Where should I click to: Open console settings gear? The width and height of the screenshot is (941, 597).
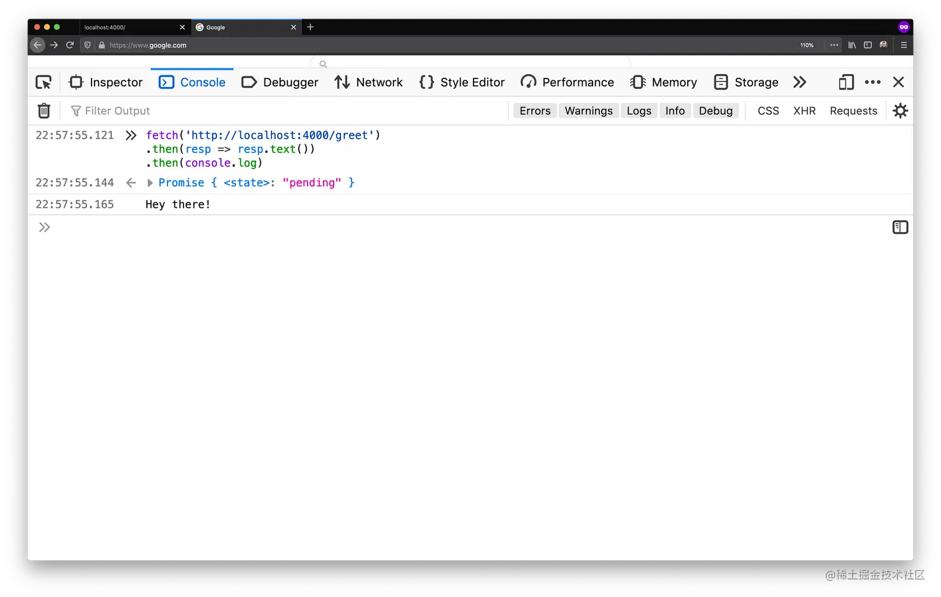[901, 111]
